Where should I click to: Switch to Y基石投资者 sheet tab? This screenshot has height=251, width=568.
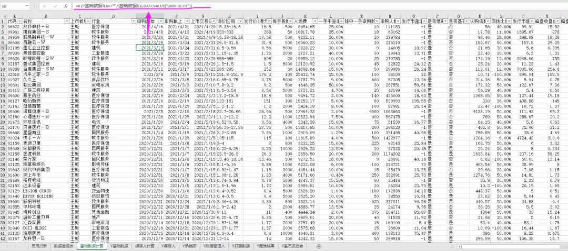point(291,246)
